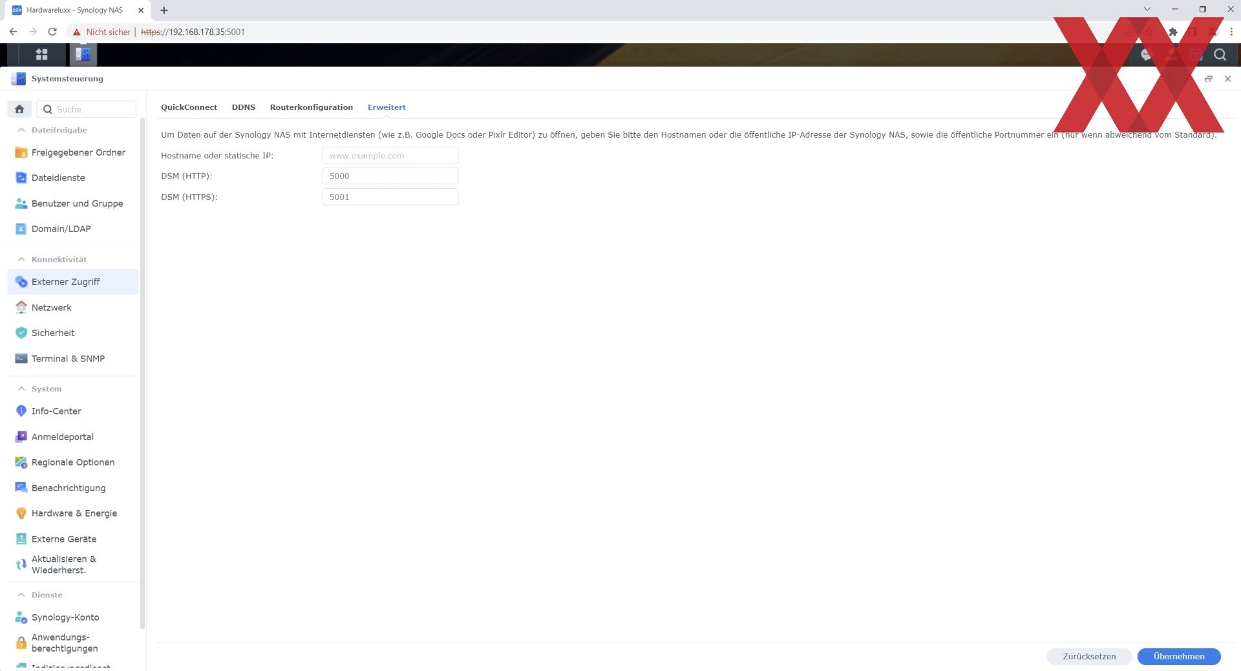Open Regionale Optionen icon
This screenshot has height=671, width=1241.
tap(21, 462)
